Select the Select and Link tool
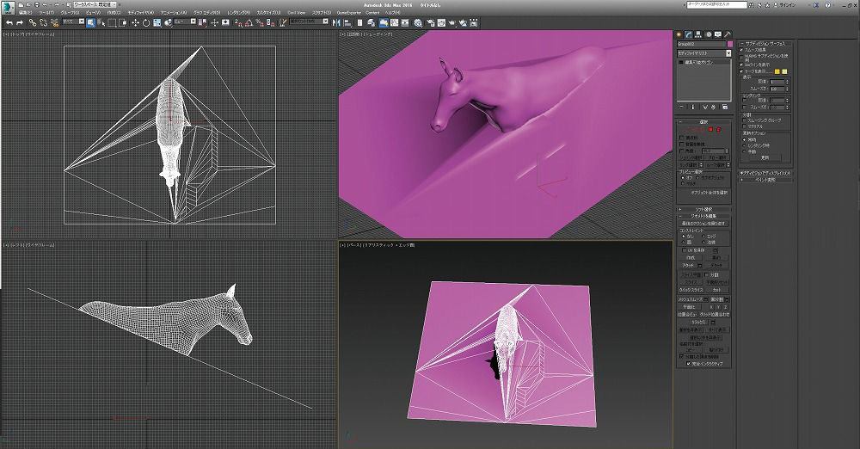 (33, 22)
